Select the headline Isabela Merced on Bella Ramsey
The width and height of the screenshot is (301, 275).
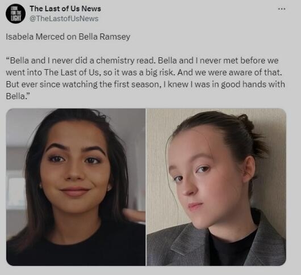click(68, 37)
